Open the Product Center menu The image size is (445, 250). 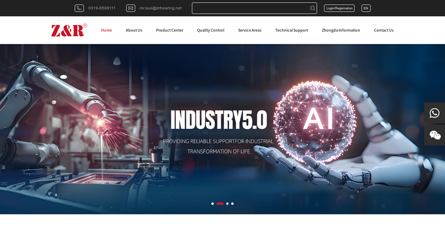pyautogui.click(x=170, y=31)
